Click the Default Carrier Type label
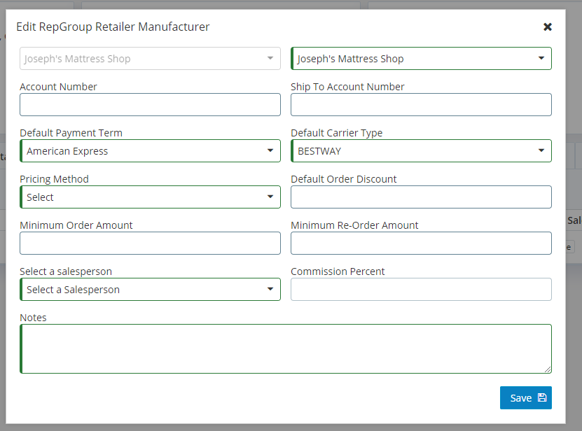This screenshot has height=431, width=582. point(337,133)
